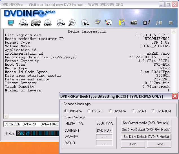Click the recording date 2/ 2/2003 15:03:17
The image size is (179, 154).
click(149, 57)
